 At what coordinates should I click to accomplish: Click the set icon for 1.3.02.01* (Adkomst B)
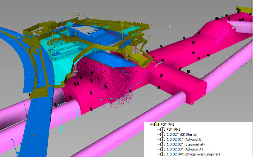(x=163, y=139)
